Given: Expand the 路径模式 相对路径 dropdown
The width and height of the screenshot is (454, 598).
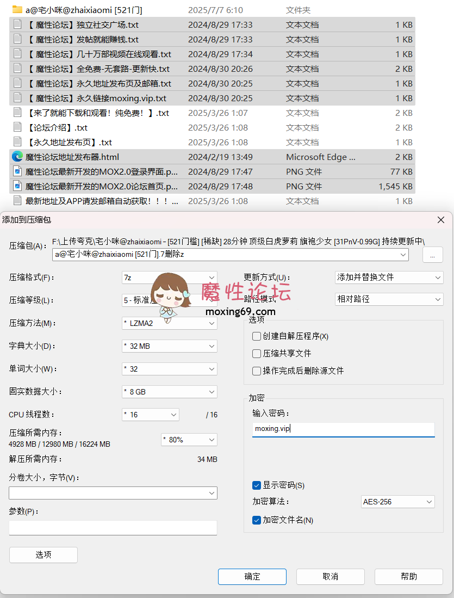Looking at the screenshot, I should coord(389,299).
